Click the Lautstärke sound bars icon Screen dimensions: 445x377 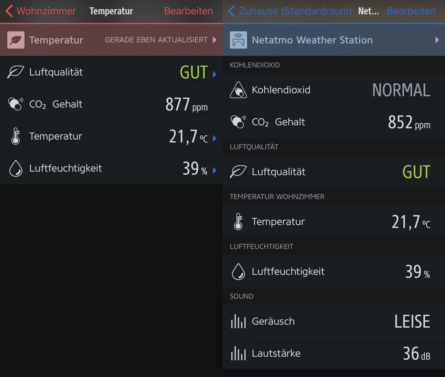(x=238, y=353)
